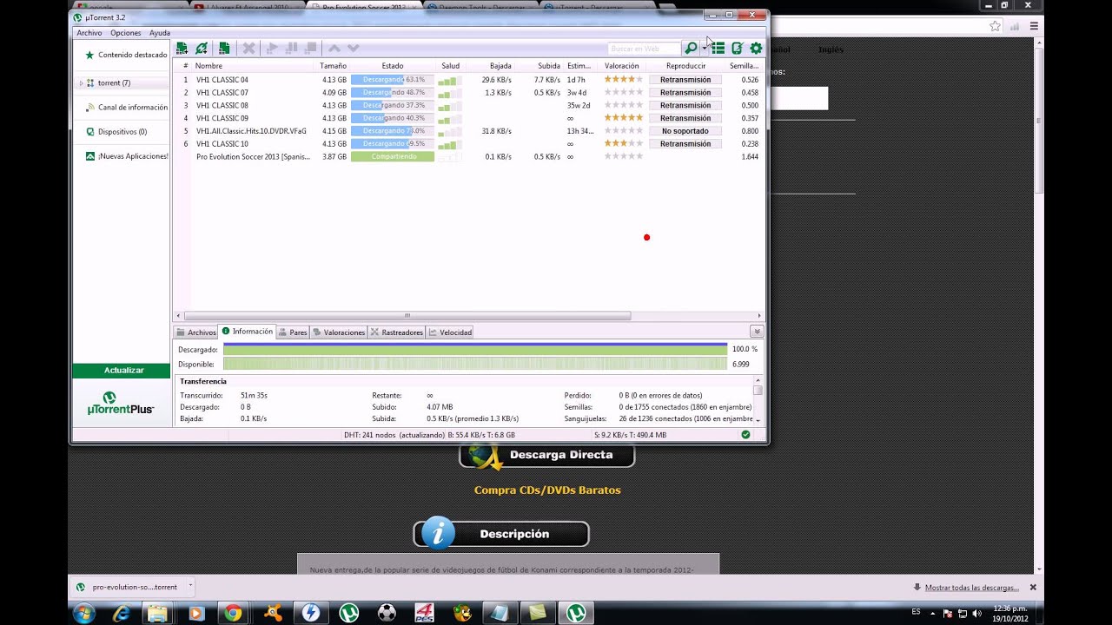
Task: Close the Chrome downloads bar
Action: pyautogui.click(x=1033, y=588)
